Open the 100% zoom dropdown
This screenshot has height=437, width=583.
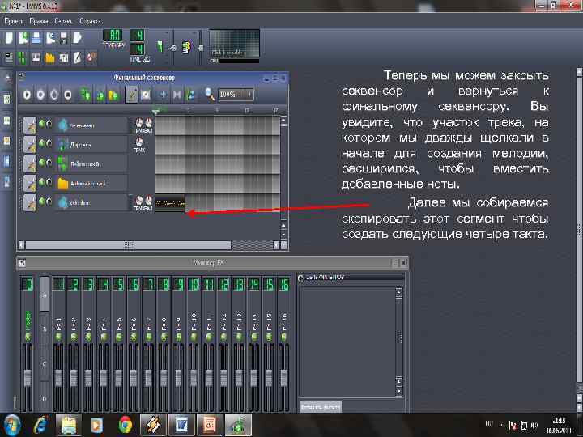pyautogui.click(x=236, y=95)
